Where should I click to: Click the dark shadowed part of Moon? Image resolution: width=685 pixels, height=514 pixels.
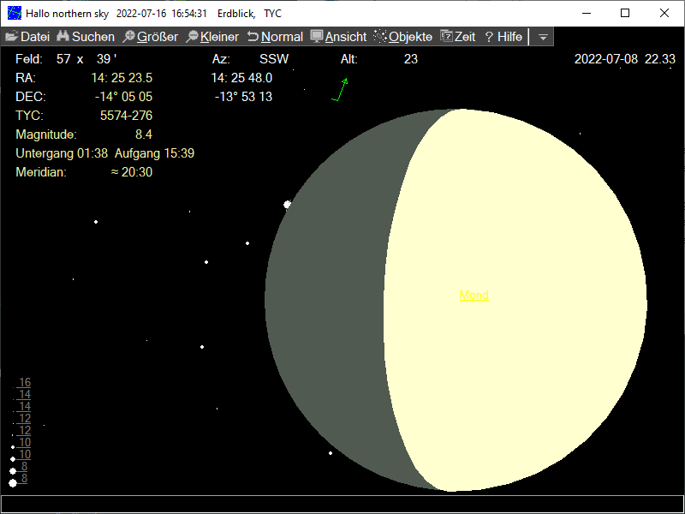(334, 300)
